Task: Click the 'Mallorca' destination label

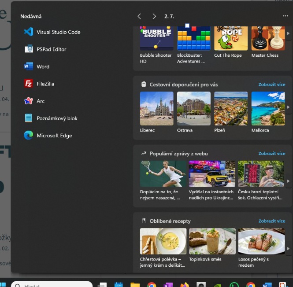Action: click(x=260, y=130)
